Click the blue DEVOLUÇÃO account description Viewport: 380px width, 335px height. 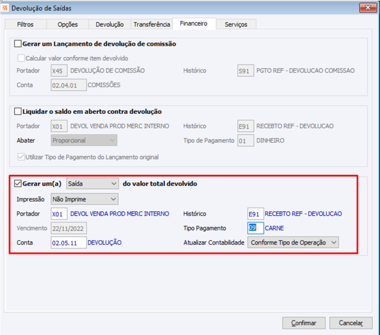click(104, 242)
